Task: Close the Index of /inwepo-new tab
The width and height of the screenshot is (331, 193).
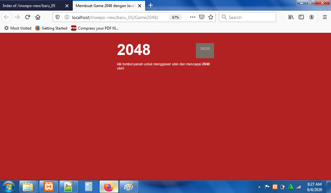Action: click(x=67, y=6)
